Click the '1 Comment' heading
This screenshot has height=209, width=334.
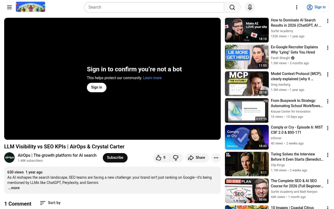click(x=18, y=204)
